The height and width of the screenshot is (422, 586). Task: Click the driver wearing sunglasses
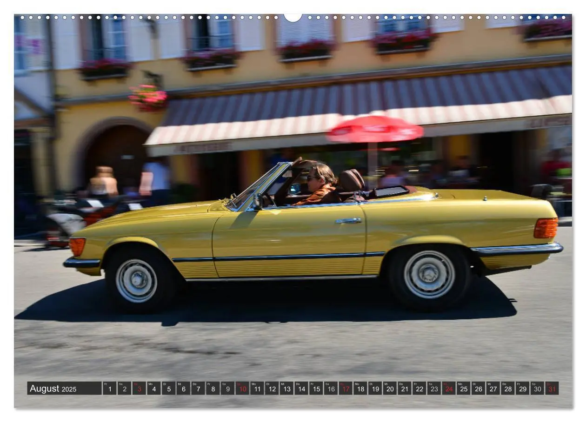pos(320,185)
